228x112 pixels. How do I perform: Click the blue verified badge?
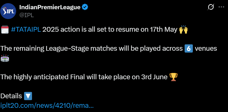(85, 7)
